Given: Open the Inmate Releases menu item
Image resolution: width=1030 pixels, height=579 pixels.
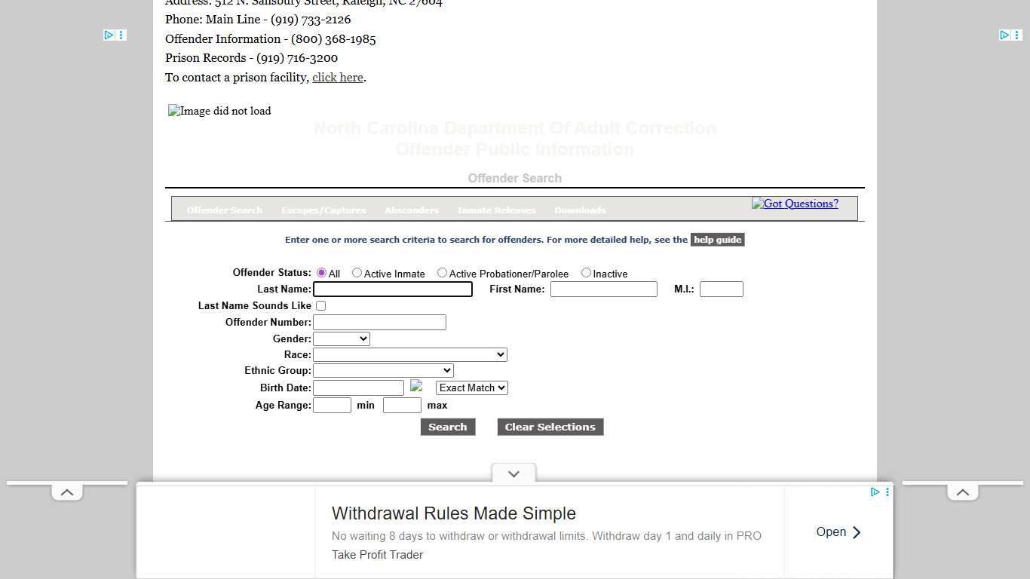Looking at the screenshot, I should click(496, 210).
